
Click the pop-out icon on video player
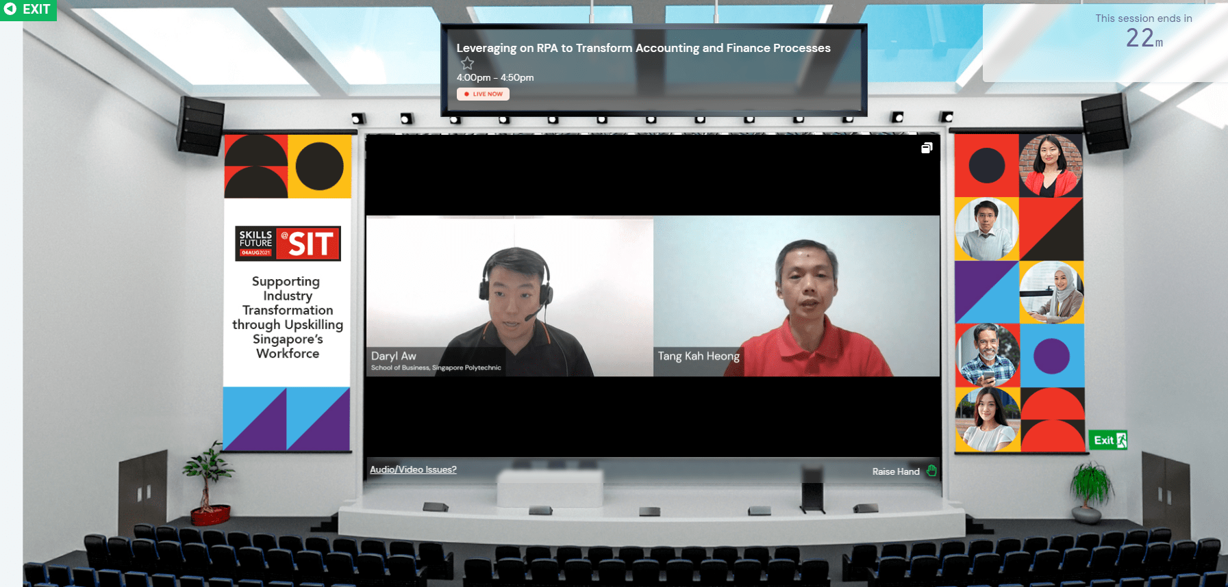pos(927,148)
